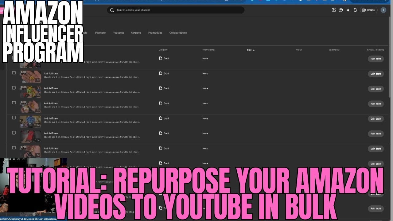393x221 pixels.
Task: Click the #ad #affiliate title of 1:39 video
Action: pos(51,103)
